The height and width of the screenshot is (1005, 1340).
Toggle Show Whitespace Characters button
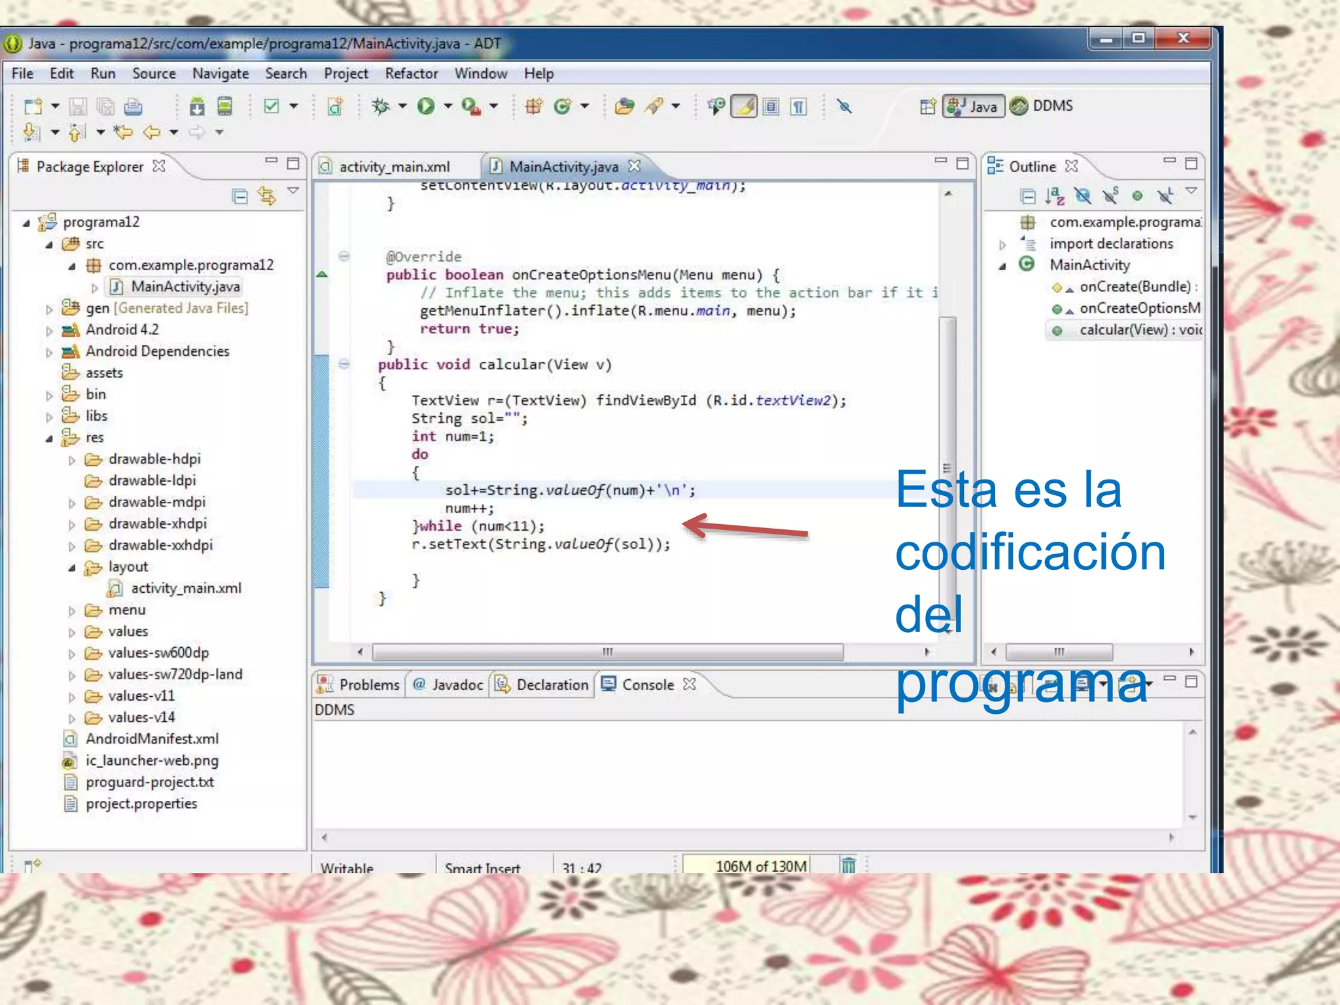click(x=799, y=106)
